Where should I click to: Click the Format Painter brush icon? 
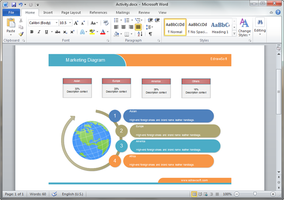point(21,34)
